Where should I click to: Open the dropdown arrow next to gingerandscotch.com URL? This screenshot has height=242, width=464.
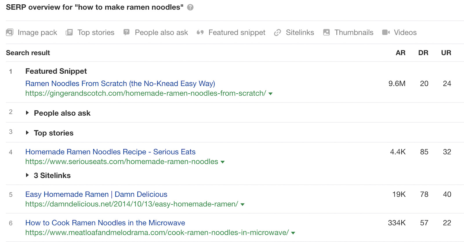(x=270, y=94)
